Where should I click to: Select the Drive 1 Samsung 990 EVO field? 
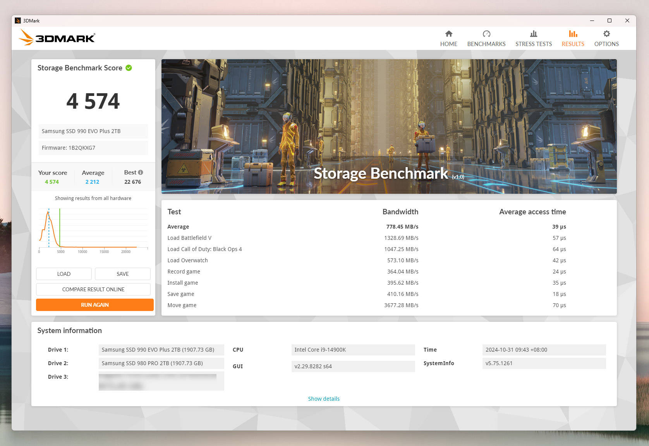point(161,350)
